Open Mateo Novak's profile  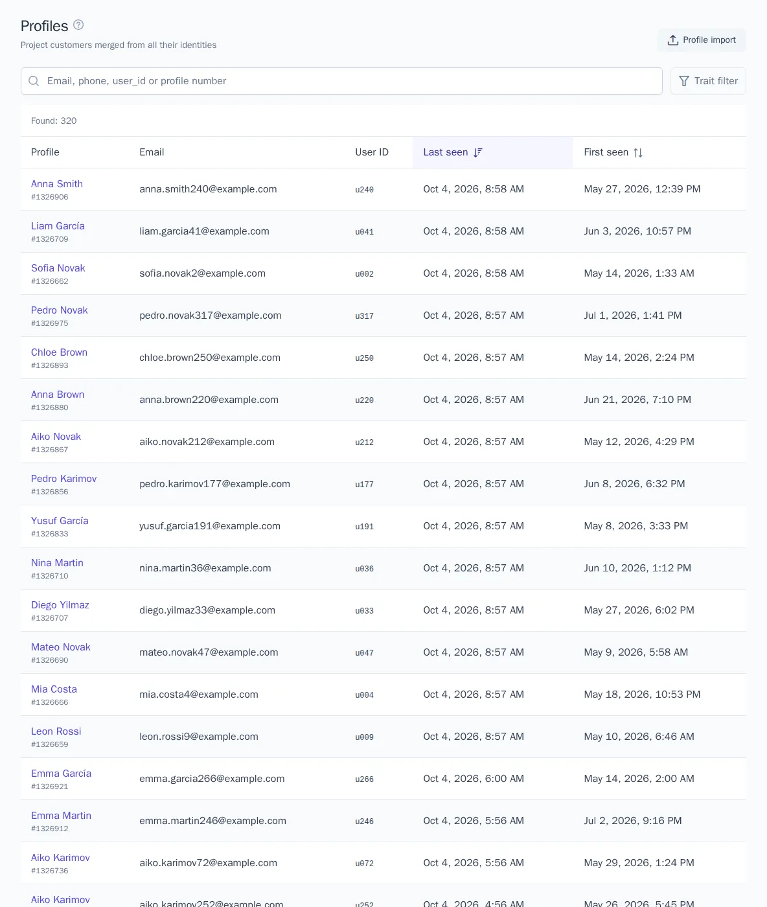coord(61,647)
